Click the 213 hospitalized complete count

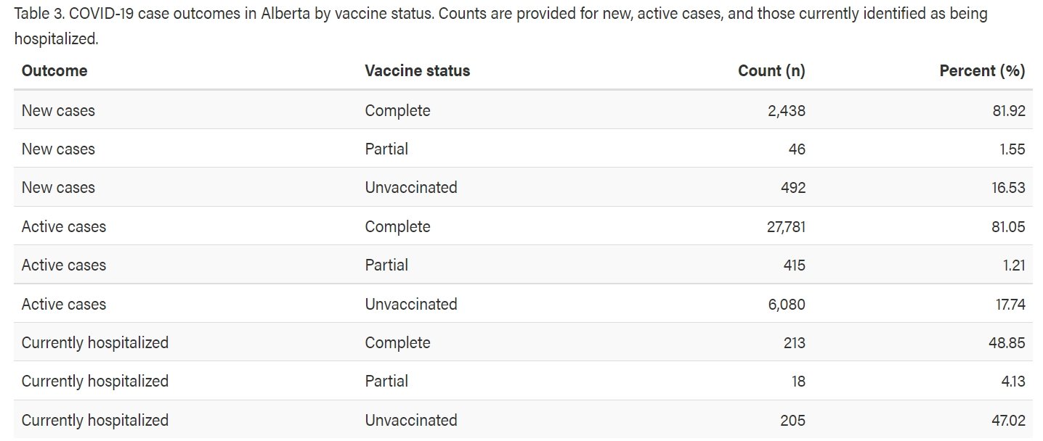coord(794,342)
